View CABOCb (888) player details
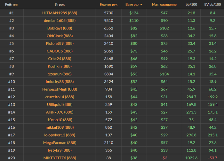Image resolution: width=224 pixels, height=161 pixels. (x=60, y=51)
